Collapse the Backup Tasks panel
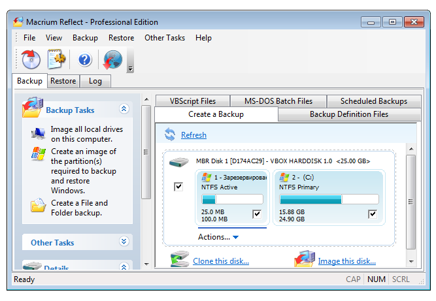Image resolution: width=436 pixels, height=301 pixels. point(124,108)
